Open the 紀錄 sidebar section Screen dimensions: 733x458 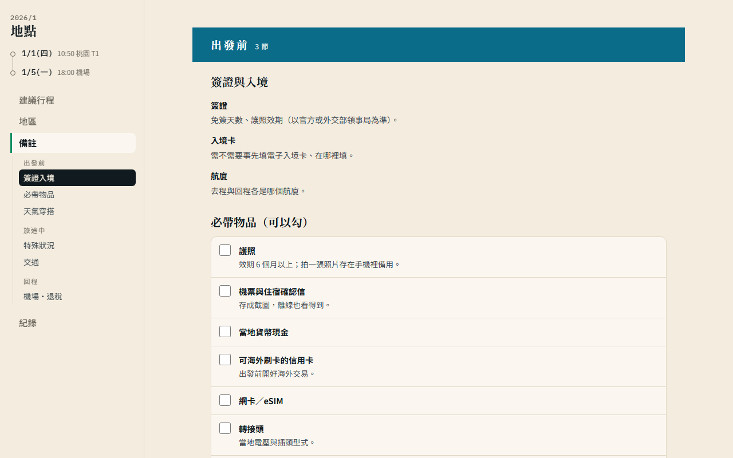tap(73, 323)
